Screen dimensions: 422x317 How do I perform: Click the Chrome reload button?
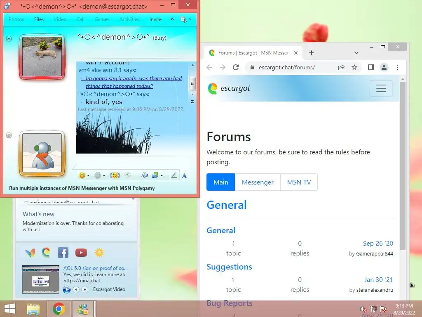click(236, 67)
